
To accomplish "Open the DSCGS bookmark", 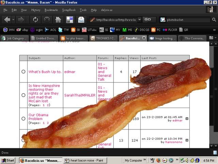I will tap(142, 30).
